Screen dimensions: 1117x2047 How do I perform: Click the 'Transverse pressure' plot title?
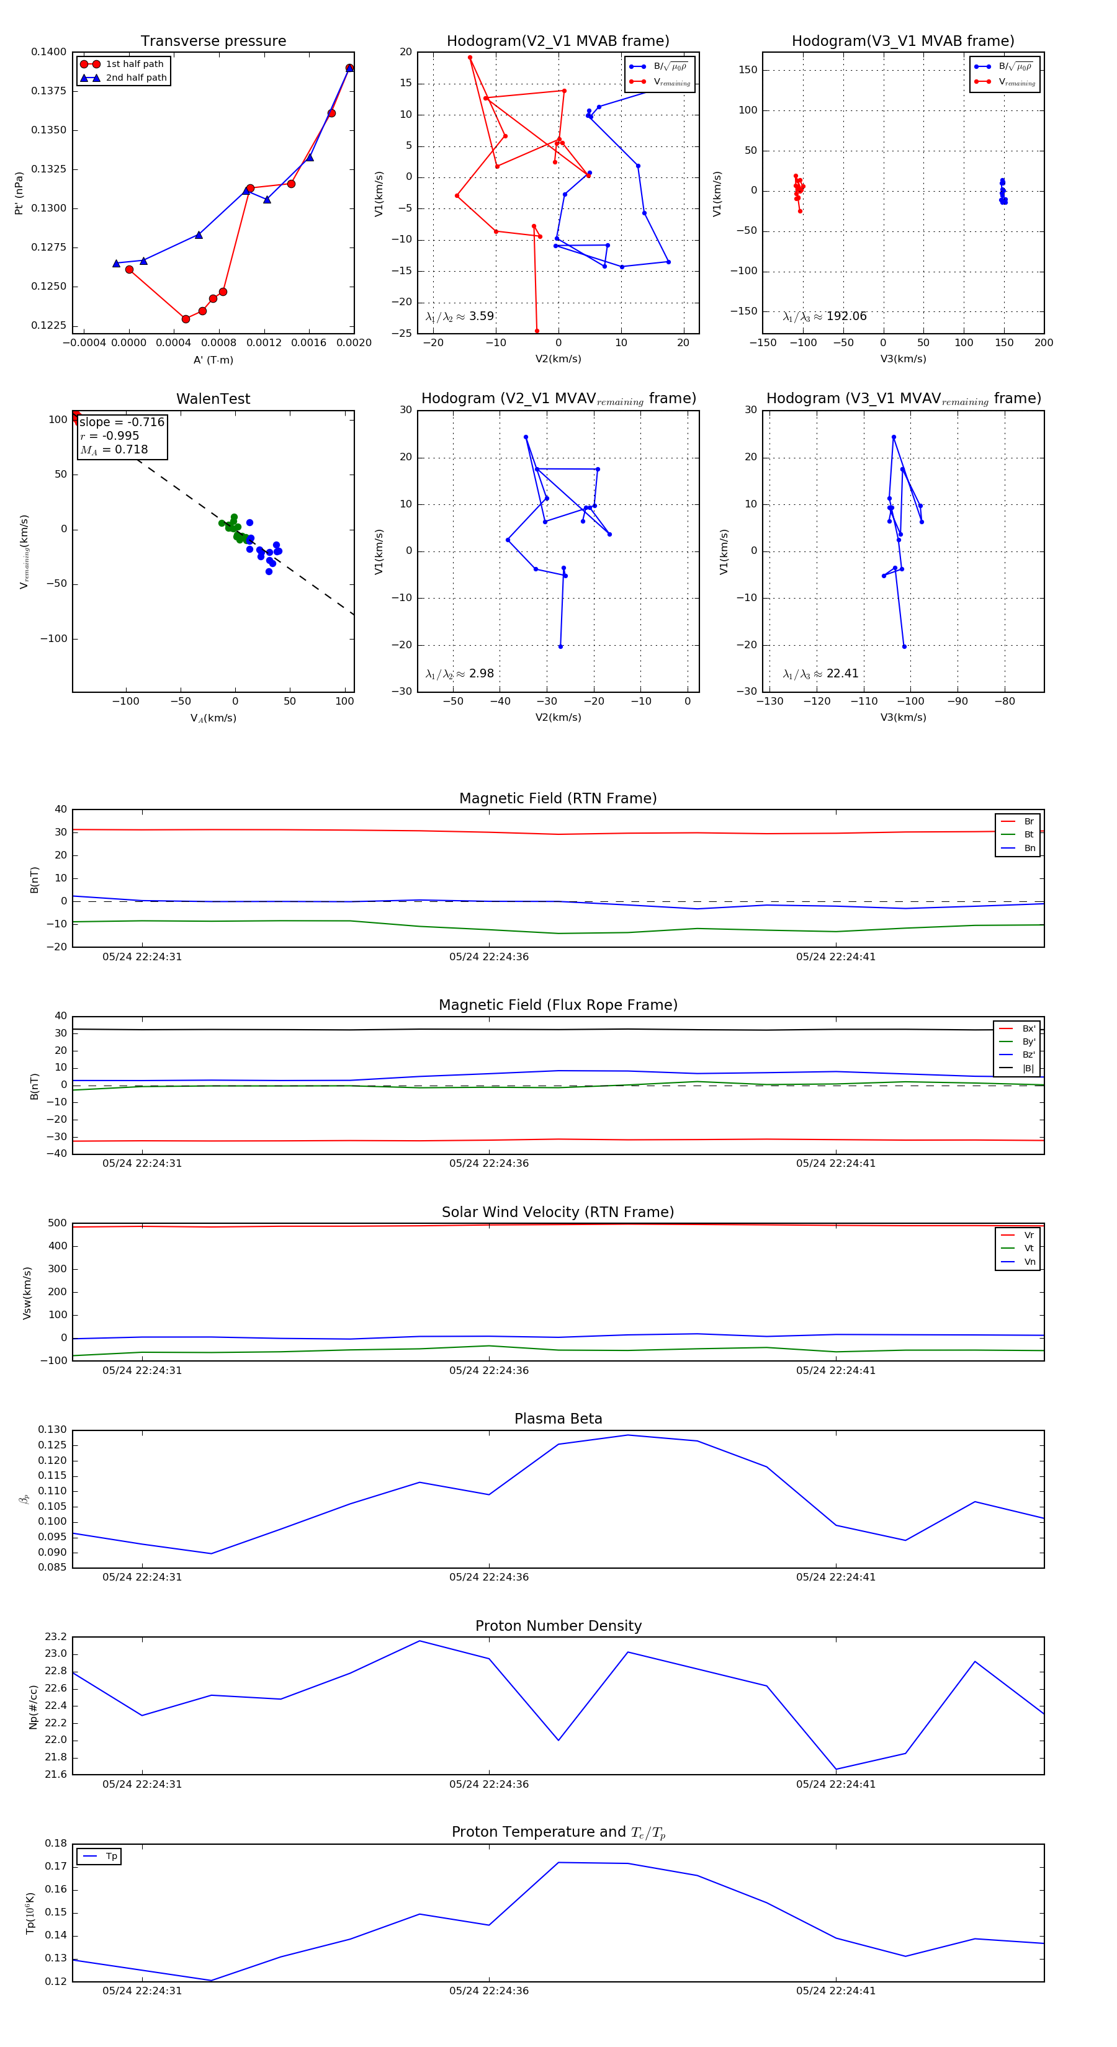pos(213,42)
